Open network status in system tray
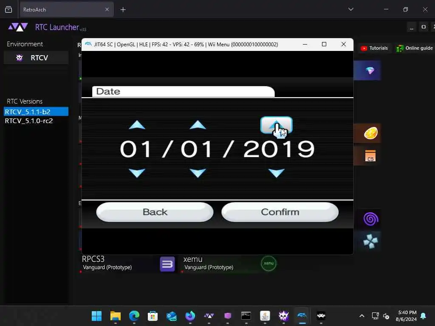Image resolution: width=435 pixels, height=326 pixels. point(375,316)
